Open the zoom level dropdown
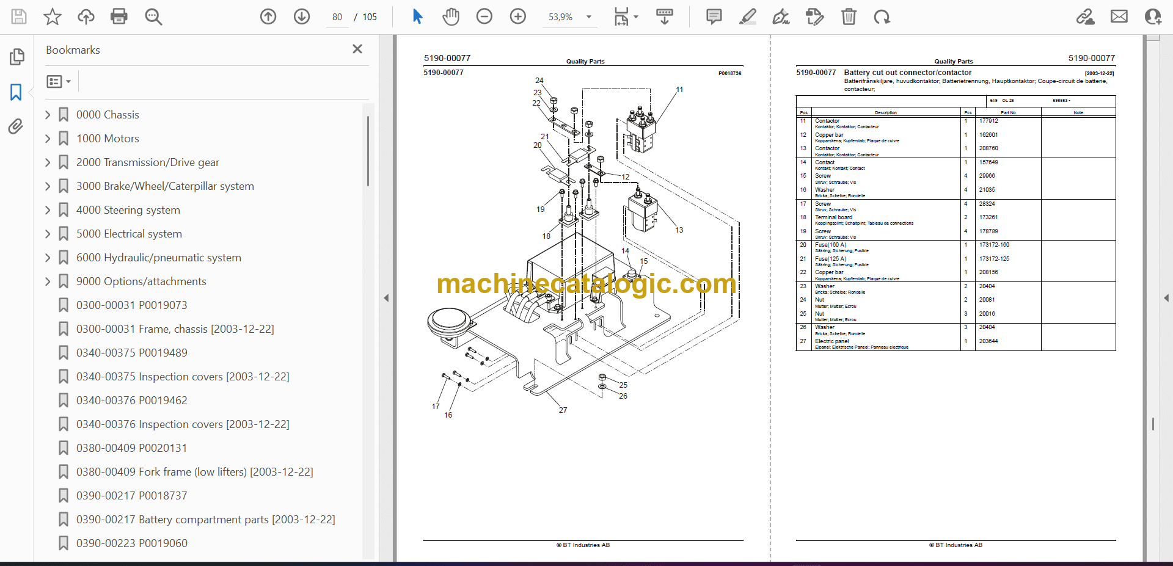 (589, 17)
